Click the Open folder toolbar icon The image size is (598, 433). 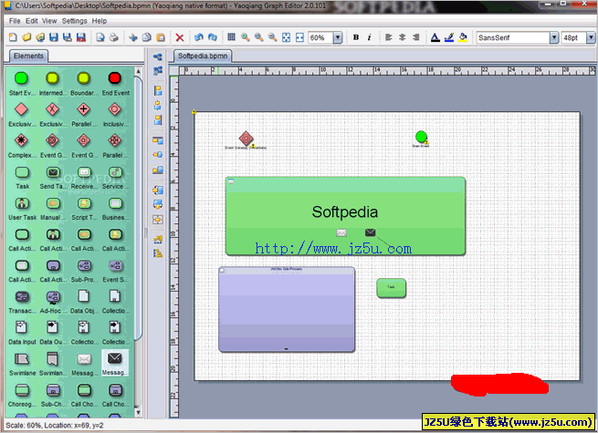[26, 37]
